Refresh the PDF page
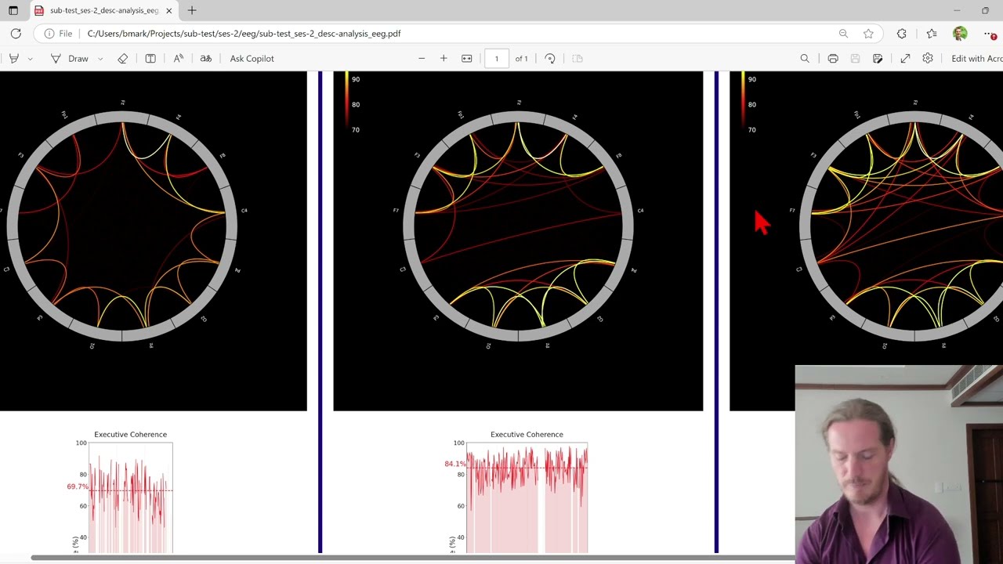The image size is (1003, 564). pos(16,34)
